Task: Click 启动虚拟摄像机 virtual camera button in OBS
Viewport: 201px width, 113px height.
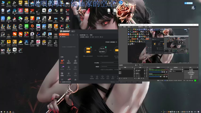Action: (x=191, y=73)
